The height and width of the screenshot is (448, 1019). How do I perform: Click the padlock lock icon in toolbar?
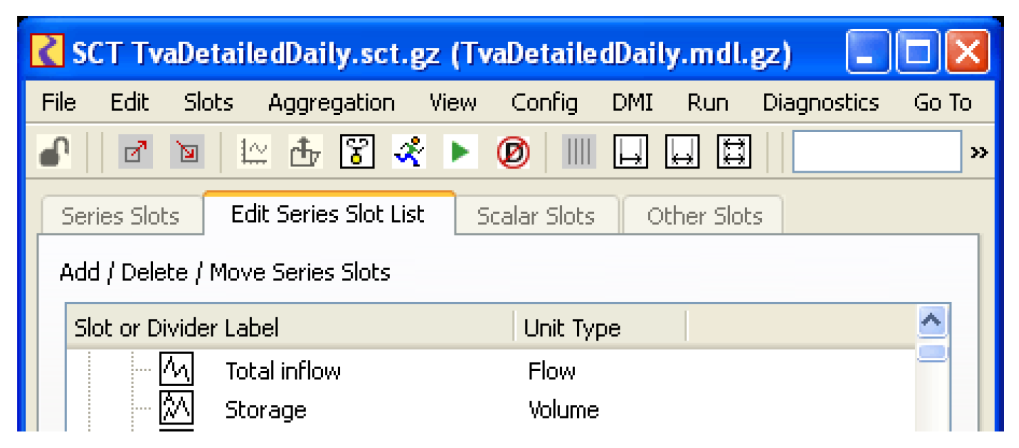[54, 151]
